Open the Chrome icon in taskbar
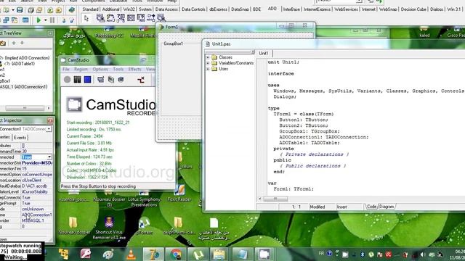465x261 pixels. tap(176, 254)
